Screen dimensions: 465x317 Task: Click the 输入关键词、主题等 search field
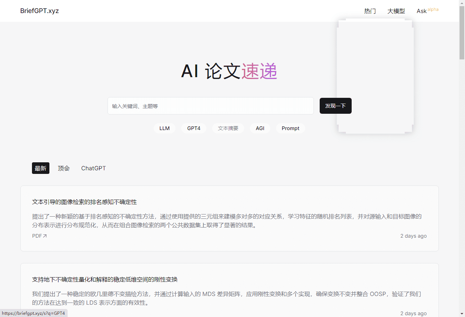point(211,106)
